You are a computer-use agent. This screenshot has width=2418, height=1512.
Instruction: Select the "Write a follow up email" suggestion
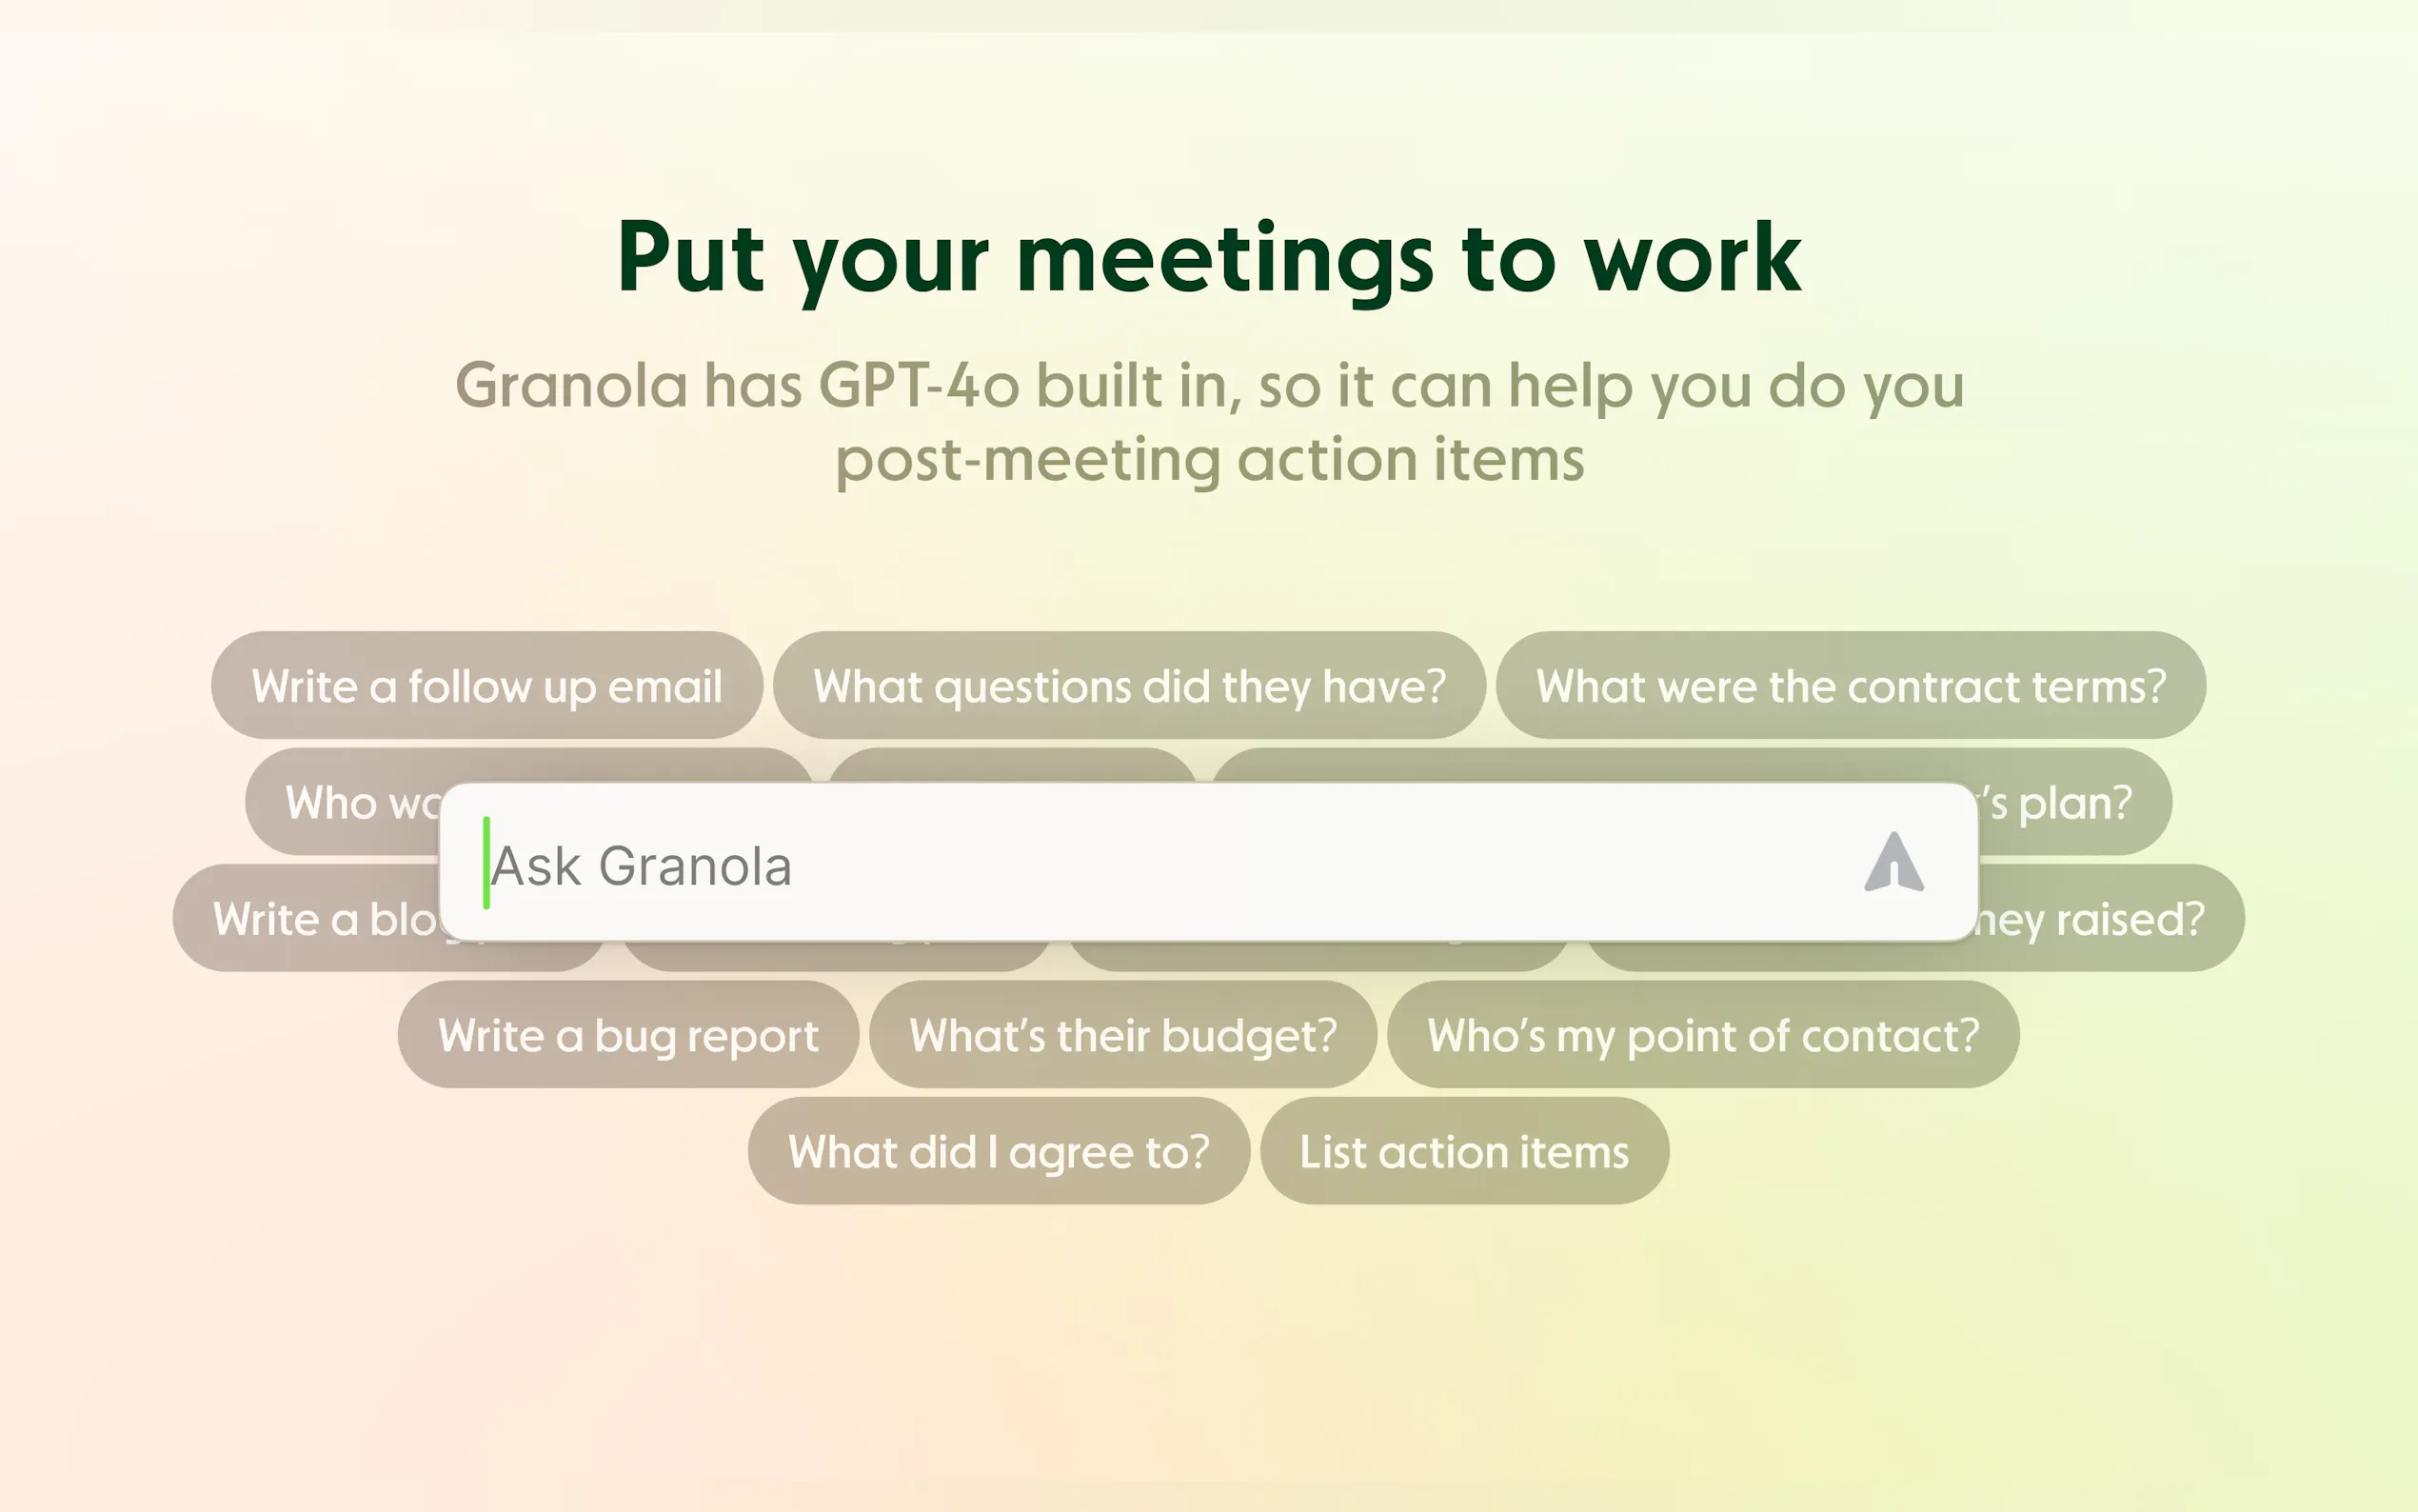486,686
